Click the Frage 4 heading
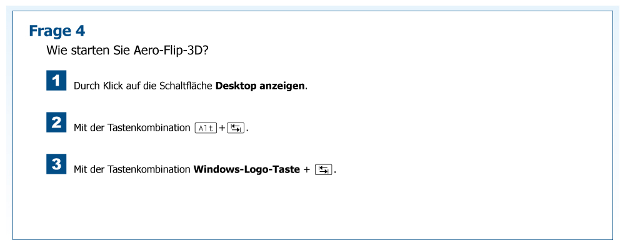The width and height of the screenshot is (625, 250). (x=57, y=31)
